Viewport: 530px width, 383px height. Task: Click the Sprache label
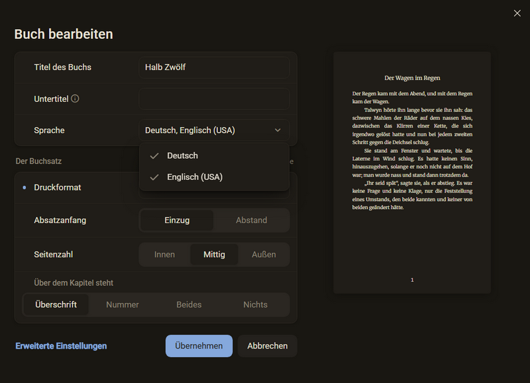tap(49, 130)
